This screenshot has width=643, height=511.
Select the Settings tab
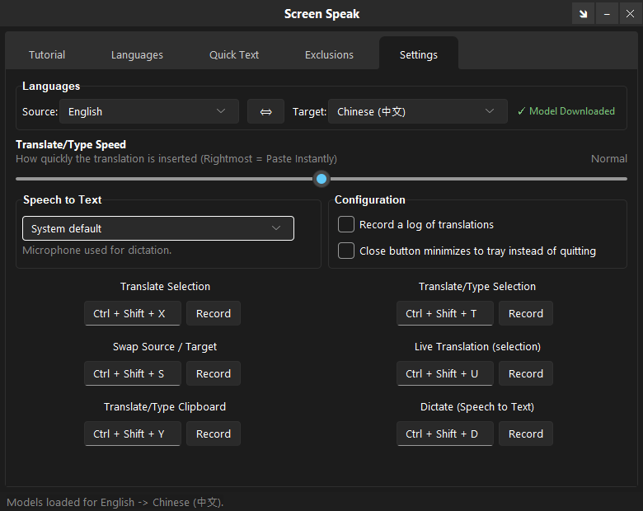tap(419, 55)
